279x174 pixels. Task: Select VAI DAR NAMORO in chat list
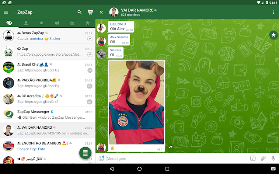(48, 130)
